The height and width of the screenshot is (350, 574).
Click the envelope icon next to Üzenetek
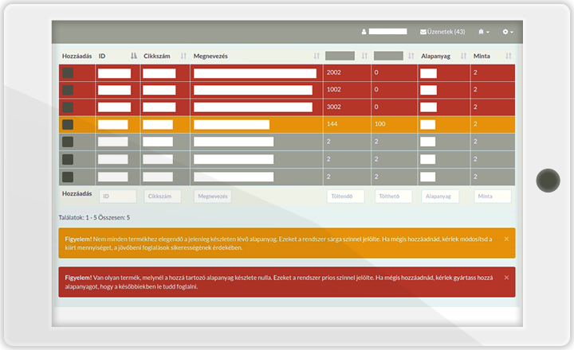(423, 32)
